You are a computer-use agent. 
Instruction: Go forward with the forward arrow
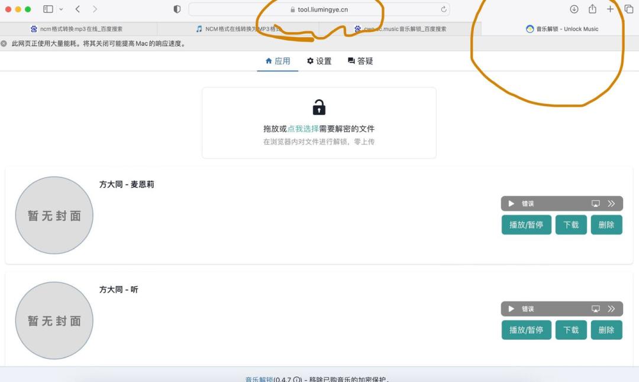[x=95, y=9]
